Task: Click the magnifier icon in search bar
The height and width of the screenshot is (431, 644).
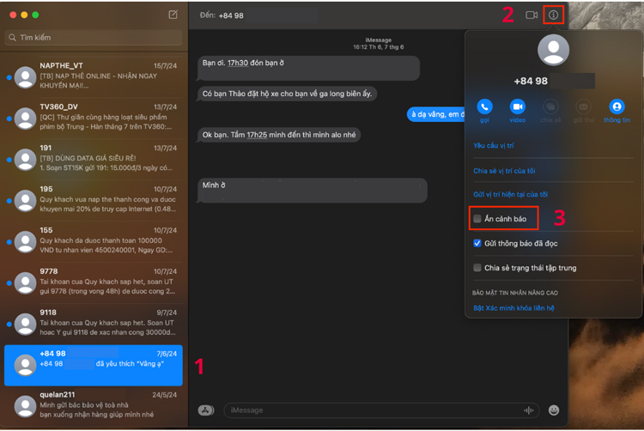Action: pyautogui.click(x=12, y=38)
